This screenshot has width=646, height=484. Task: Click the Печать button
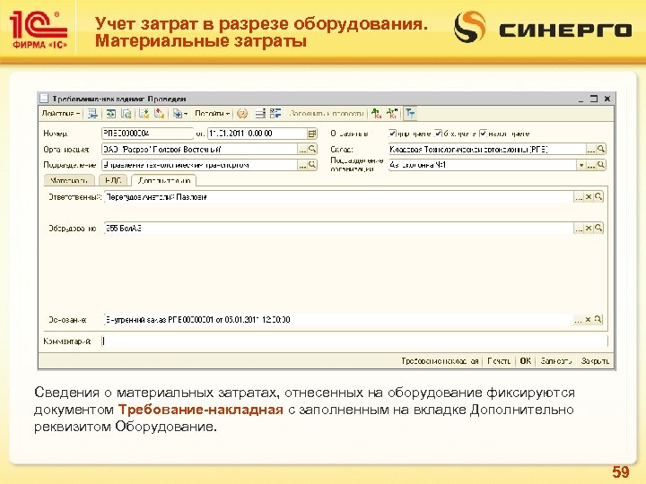click(x=499, y=361)
